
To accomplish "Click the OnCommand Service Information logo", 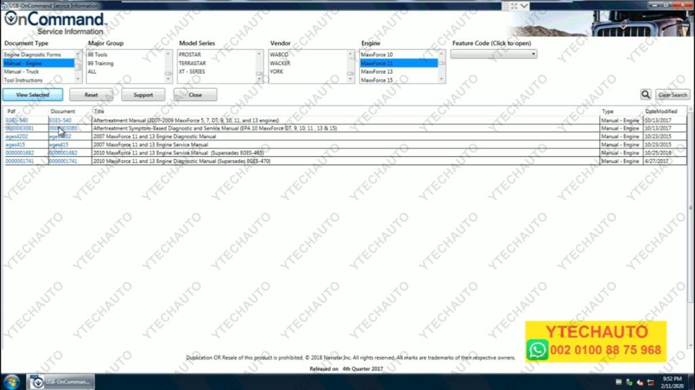I will point(56,24).
